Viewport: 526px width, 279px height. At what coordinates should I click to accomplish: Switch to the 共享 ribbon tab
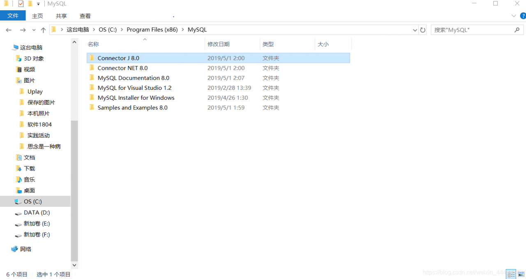(x=61, y=16)
